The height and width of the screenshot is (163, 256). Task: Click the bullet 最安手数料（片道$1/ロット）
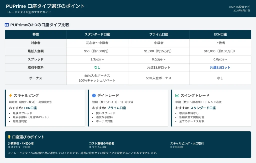[31, 117]
